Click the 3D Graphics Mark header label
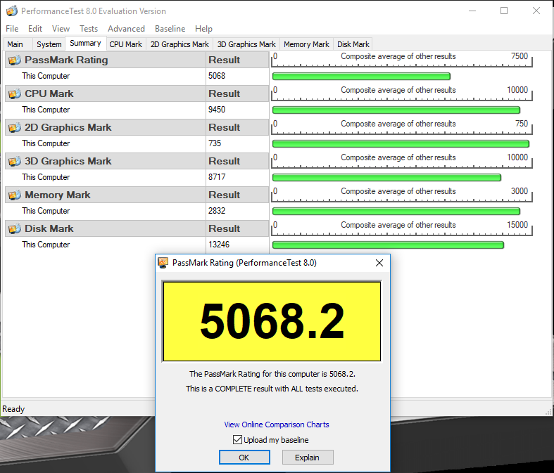The image size is (554, 473). pos(68,161)
